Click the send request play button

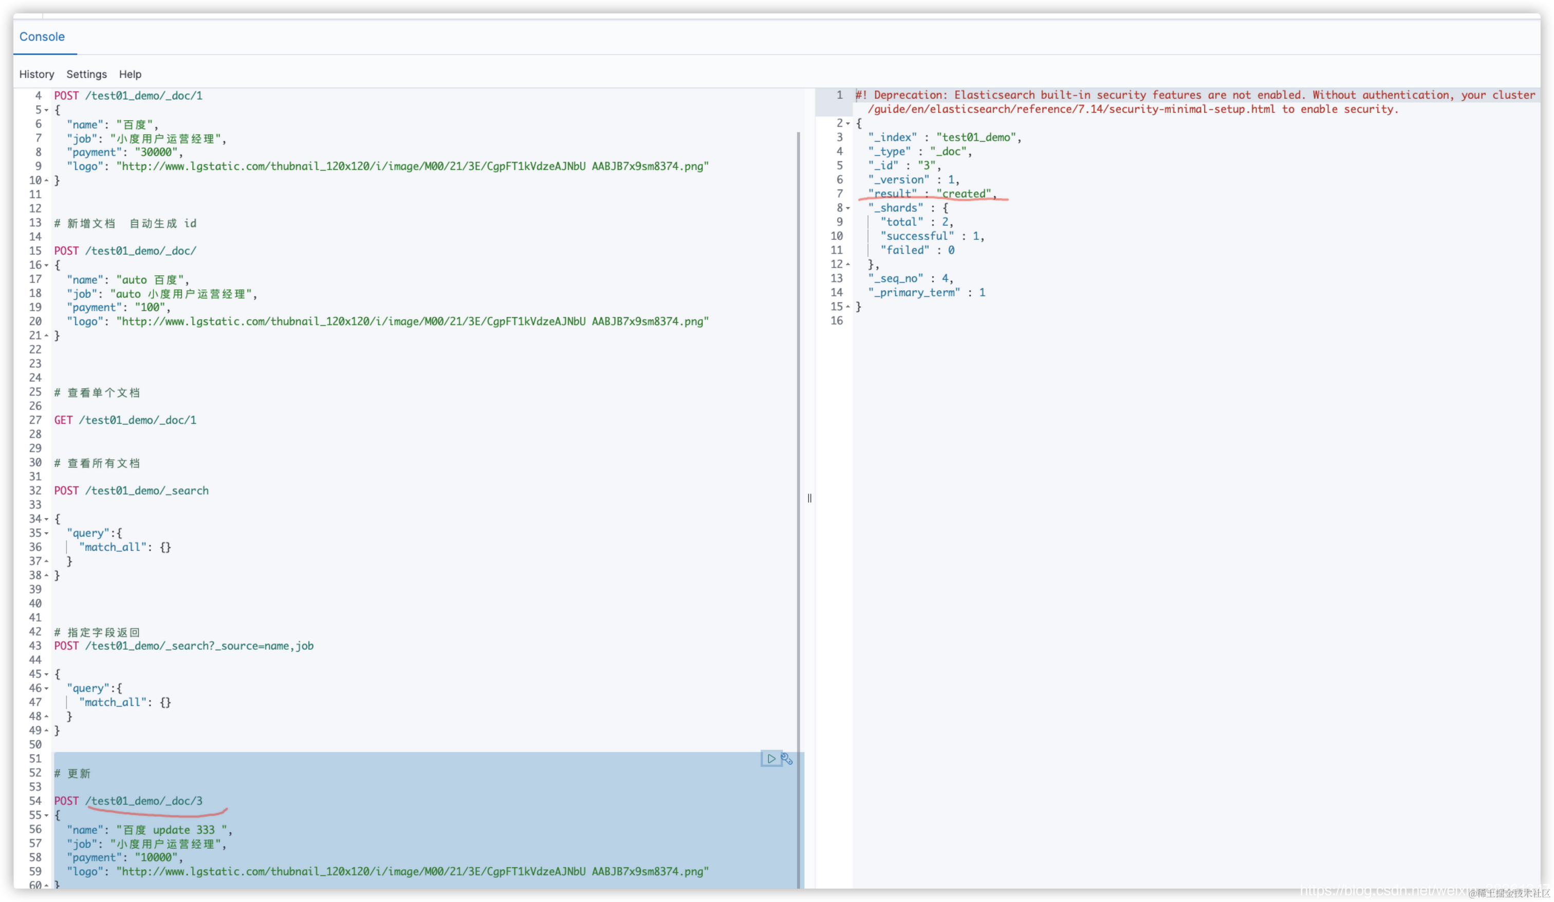(771, 758)
